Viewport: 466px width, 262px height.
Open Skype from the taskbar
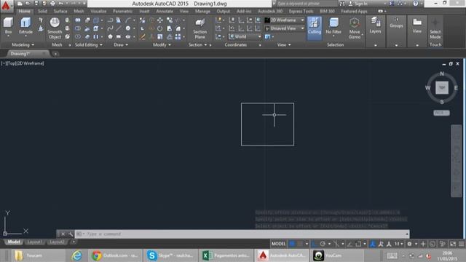[x=170, y=255]
